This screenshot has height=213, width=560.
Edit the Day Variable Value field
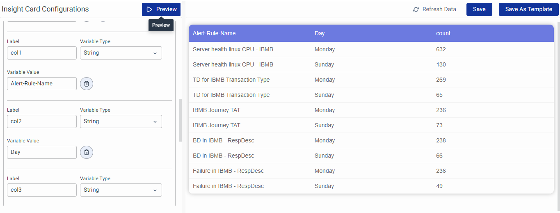[x=42, y=152]
